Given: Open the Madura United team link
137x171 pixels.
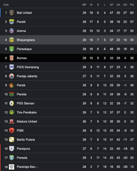Looking at the screenshot, I should (27, 121).
